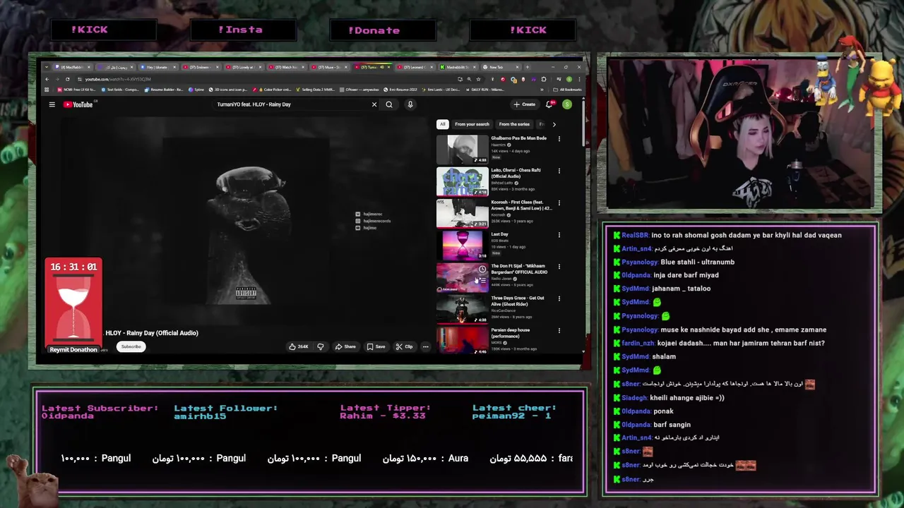Screen dimensions: 904x508
Task: Show next suggestion filter chips
Action: (554, 124)
